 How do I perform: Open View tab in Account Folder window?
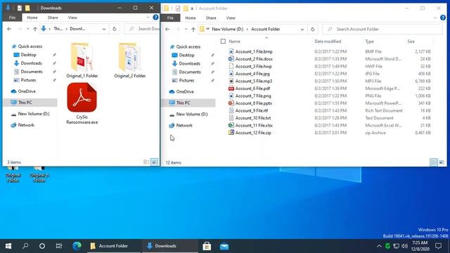pyautogui.click(x=231, y=18)
